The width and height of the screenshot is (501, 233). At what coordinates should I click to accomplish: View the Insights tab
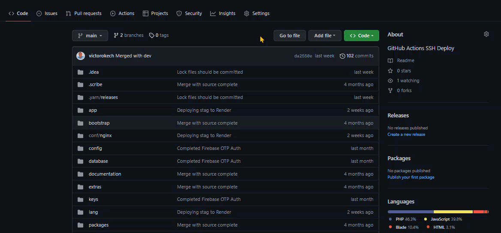click(x=223, y=13)
